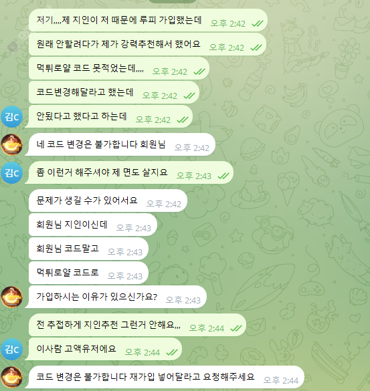Screen dimensions: 370x391
Task: Select the message '회원님 코드말고'
Action: click(88, 249)
